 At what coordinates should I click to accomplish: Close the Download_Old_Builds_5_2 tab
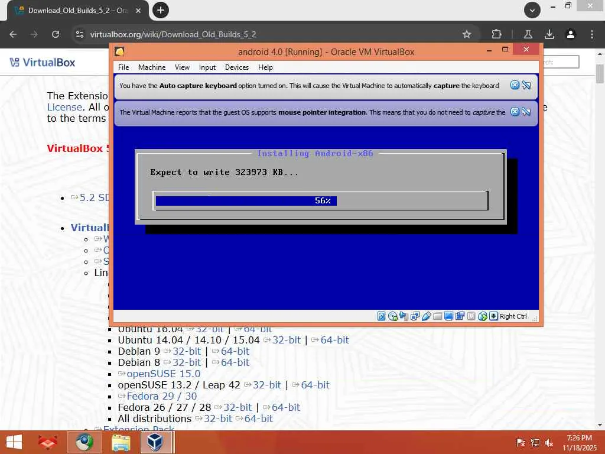[138, 11]
